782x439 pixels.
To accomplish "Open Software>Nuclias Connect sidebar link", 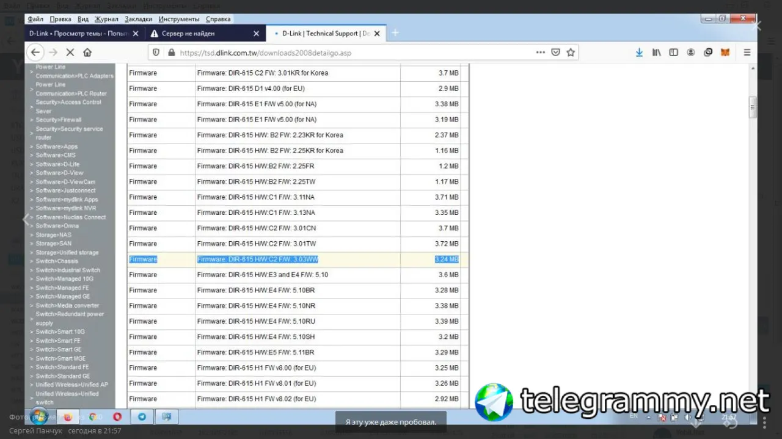I will [x=70, y=217].
